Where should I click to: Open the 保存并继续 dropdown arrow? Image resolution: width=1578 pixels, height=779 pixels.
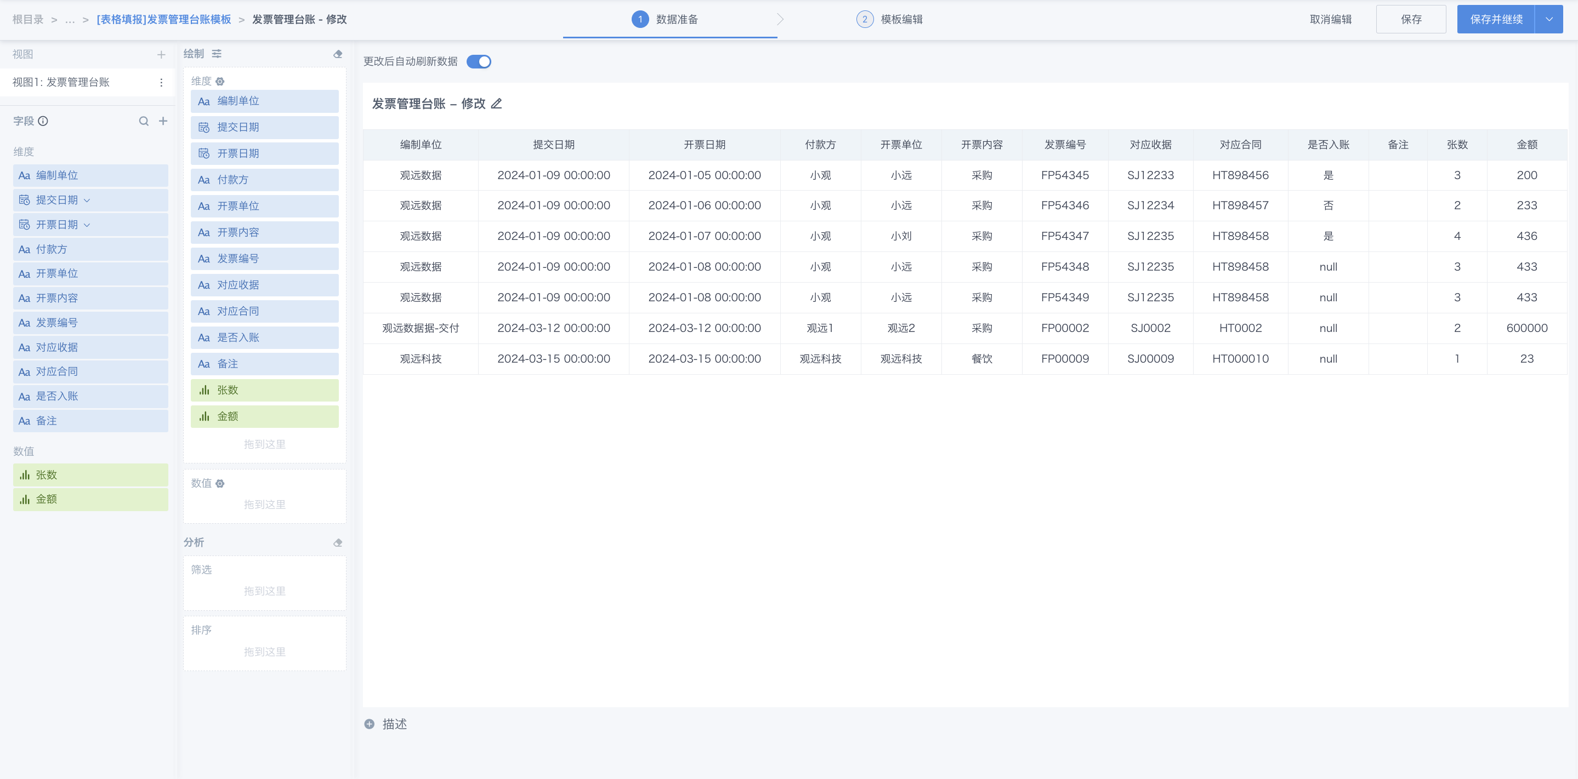[1548, 20]
